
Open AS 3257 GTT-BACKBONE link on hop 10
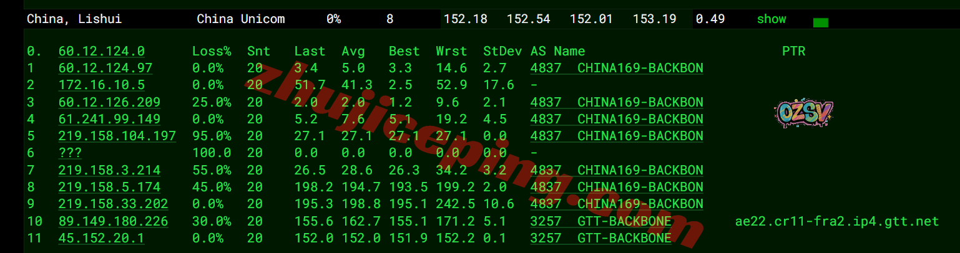pyautogui.click(x=600, y=221)
